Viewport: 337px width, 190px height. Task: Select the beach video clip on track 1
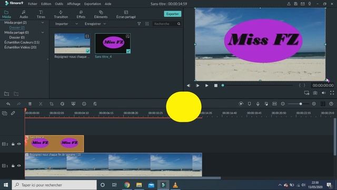114,165
